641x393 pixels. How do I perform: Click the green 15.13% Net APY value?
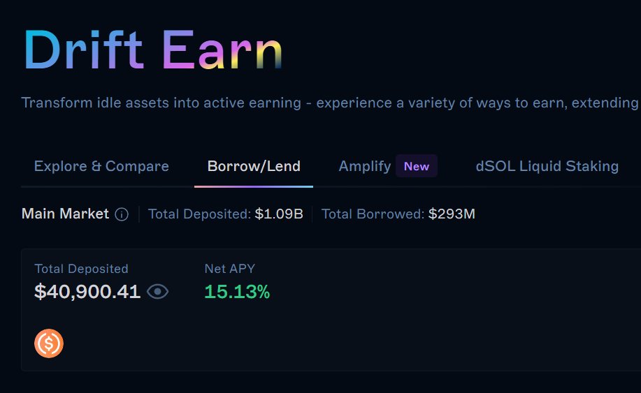pyautogui.click(x=237, y=292)
